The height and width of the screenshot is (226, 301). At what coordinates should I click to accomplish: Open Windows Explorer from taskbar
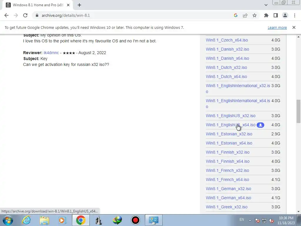44,220
